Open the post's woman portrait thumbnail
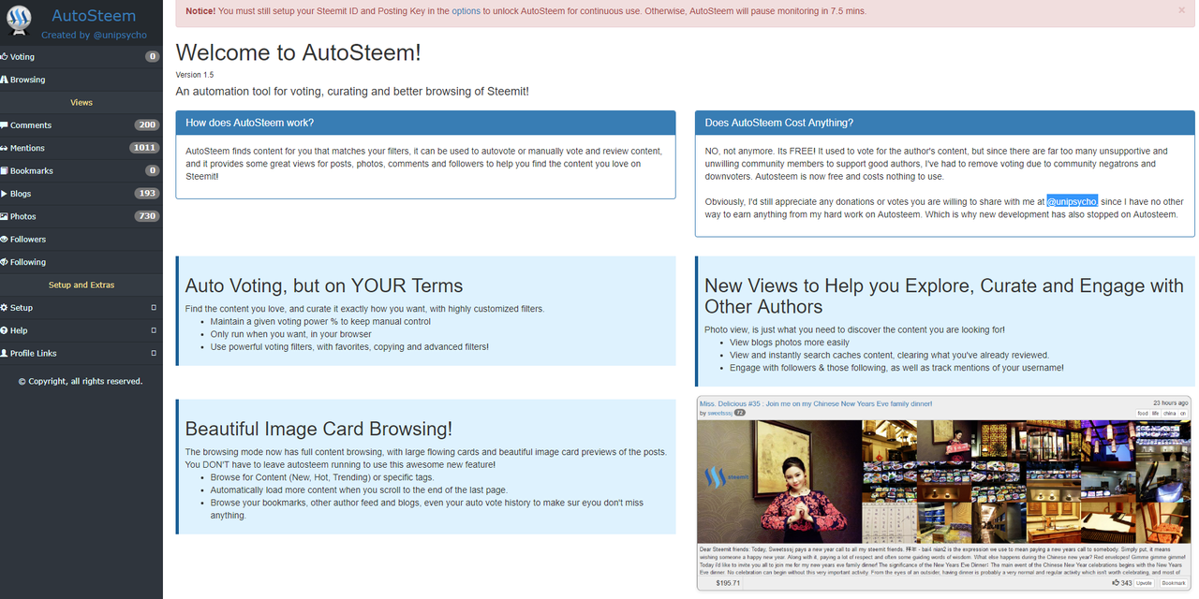 779,481
